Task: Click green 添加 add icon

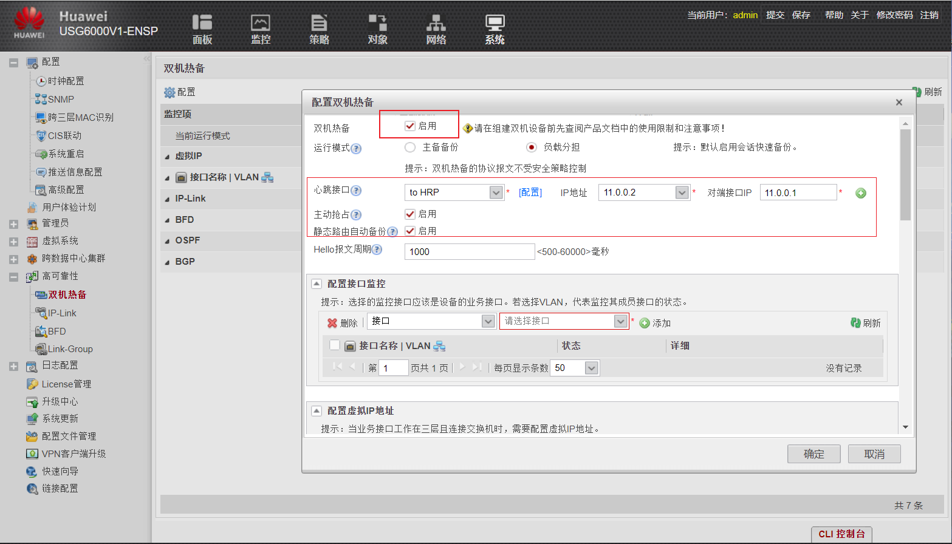Action: click(645, 323)
